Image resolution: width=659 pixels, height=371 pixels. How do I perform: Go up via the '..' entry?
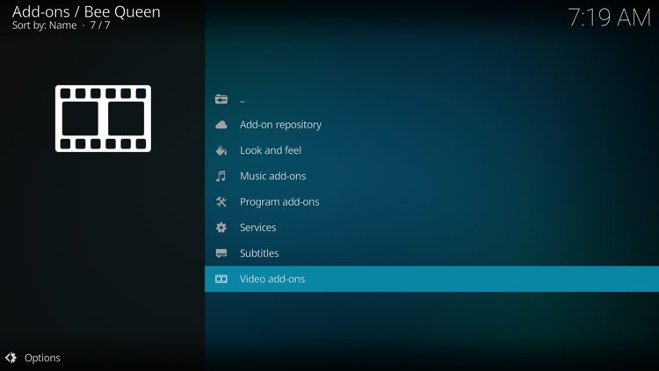(431, 99)
